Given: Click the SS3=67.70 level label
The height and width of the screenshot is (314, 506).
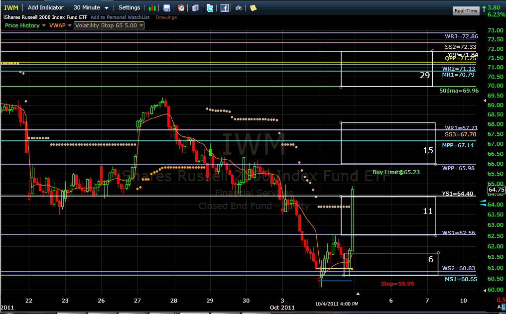Looking at the screenshot, I should 461,134.
